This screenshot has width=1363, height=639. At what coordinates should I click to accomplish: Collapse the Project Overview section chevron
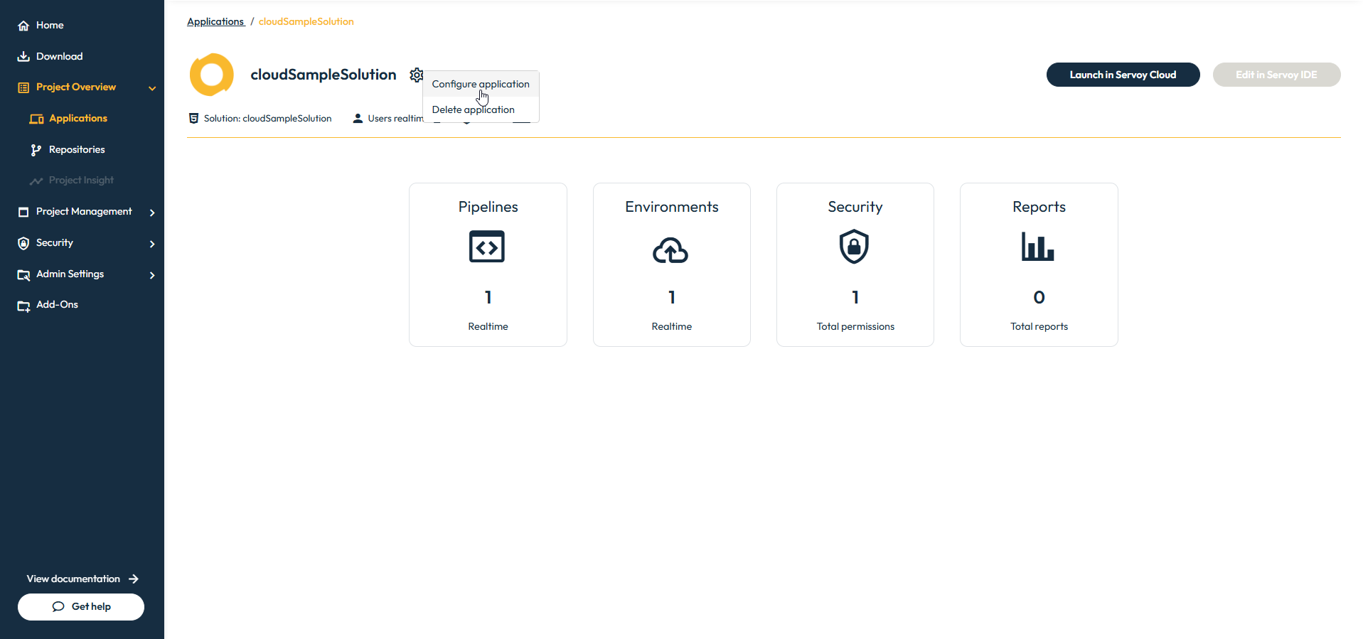click(x=152, y=88)
